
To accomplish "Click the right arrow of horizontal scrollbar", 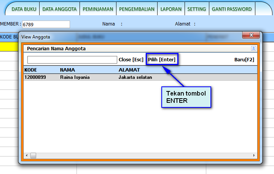I will 255,155.
